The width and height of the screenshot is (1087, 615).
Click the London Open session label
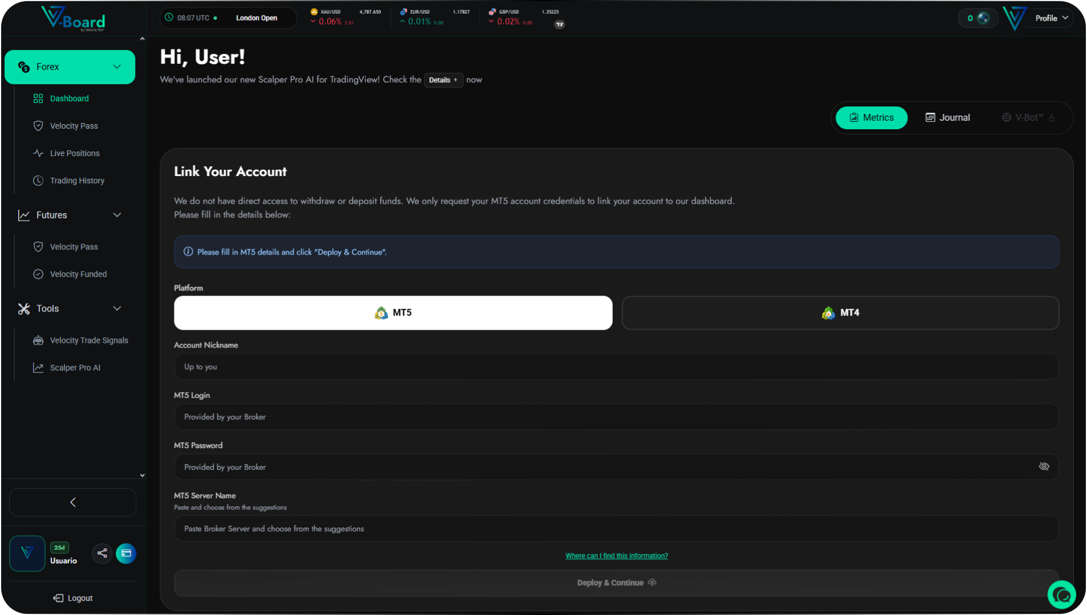[x=257, y=18]
